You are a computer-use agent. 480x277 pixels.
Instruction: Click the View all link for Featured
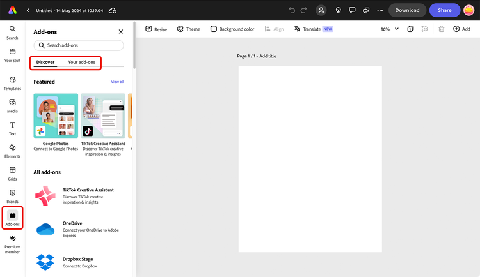tap(117, 82)
